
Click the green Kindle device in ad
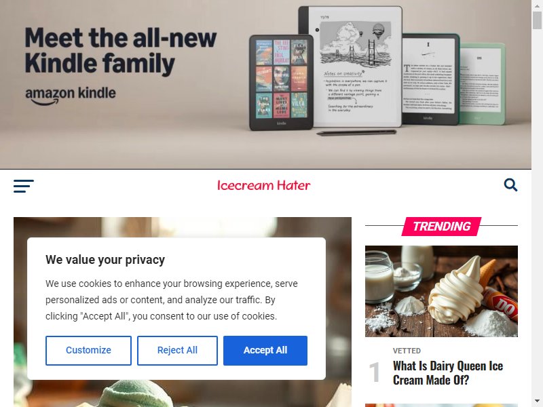[482, 83]
